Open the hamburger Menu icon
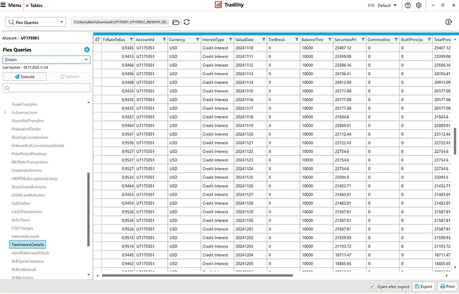The height and width of the screenshot is (294, 459). 3,5
